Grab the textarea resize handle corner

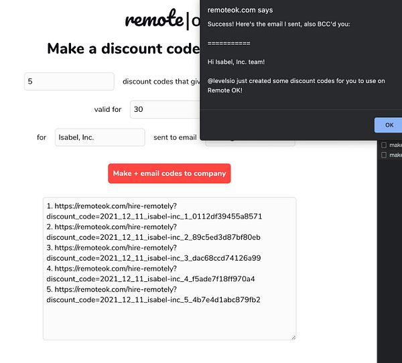pyautogui.click(x=293, y=338)
